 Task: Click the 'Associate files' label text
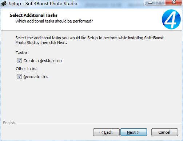coord(36,77)
